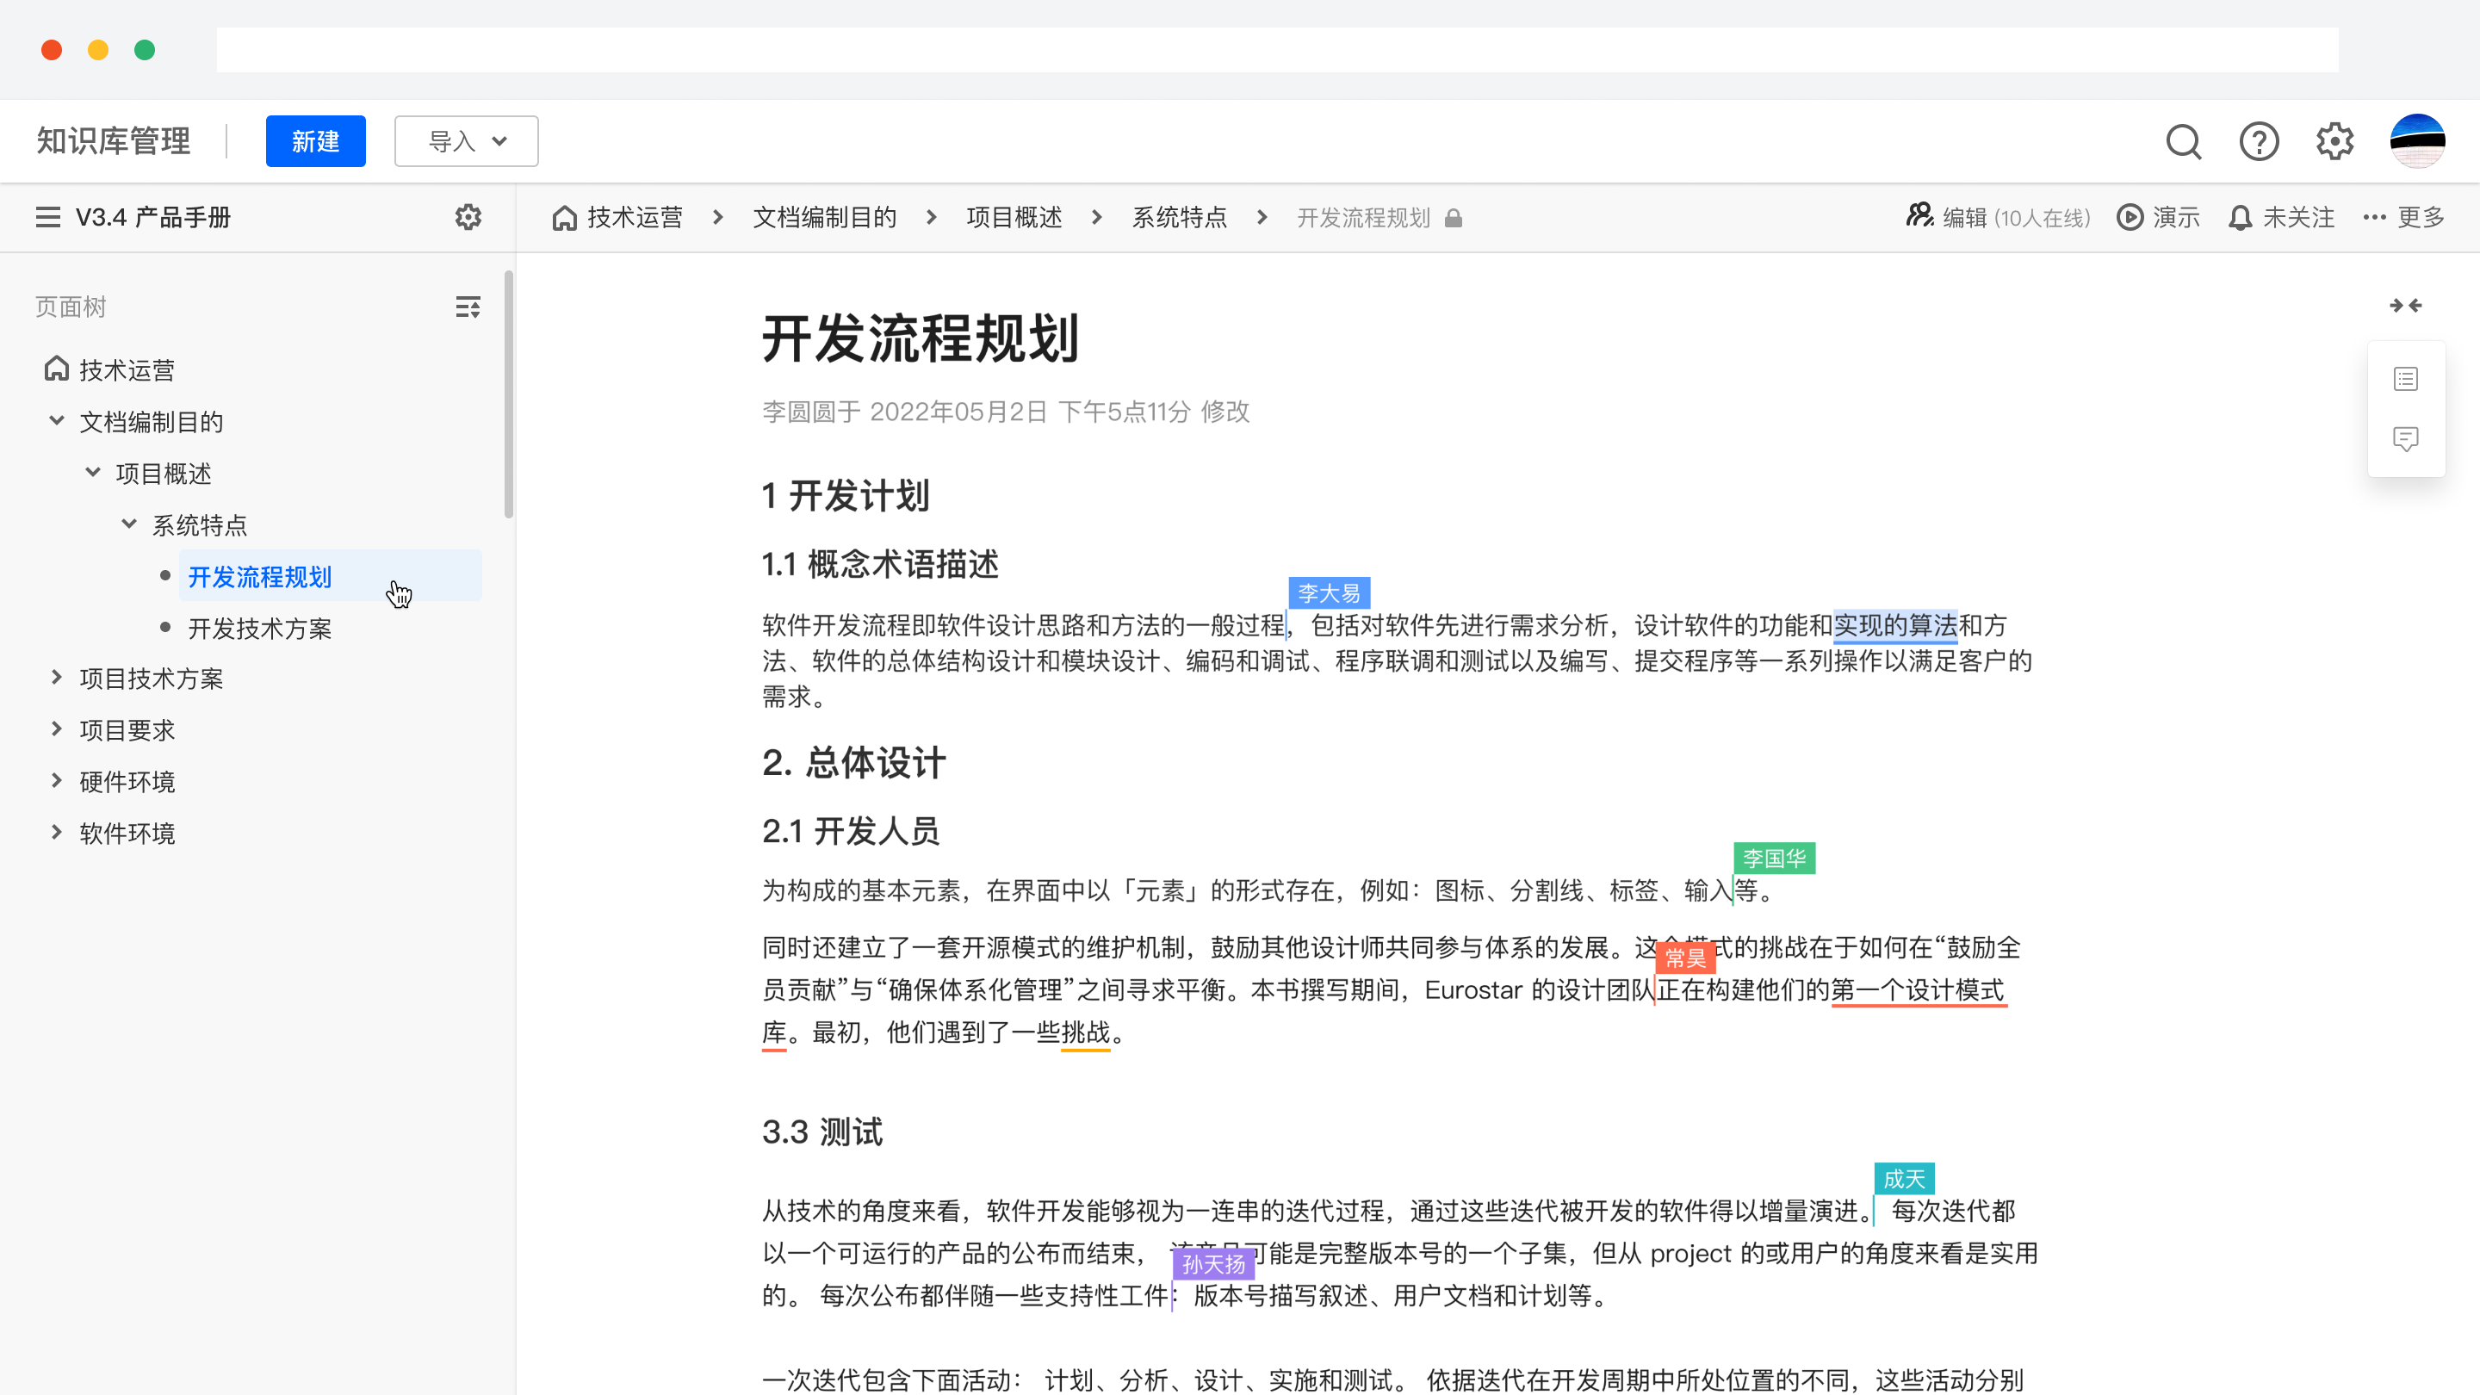This screenshot has width=2480, height=1395.
Task: Expand the 项目技术方案 tree node
Action: (57, 678)
